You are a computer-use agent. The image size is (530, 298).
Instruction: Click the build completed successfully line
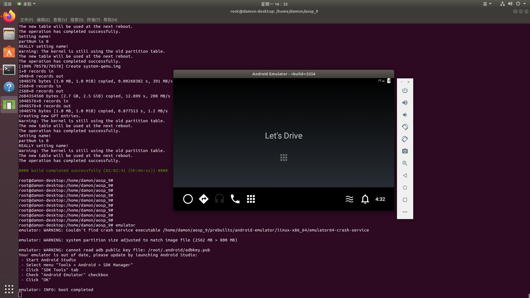(93, 171)
